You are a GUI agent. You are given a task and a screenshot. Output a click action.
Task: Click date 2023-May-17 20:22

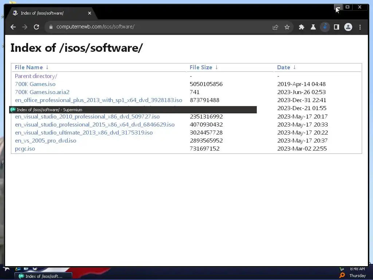[x=303, y=133]
